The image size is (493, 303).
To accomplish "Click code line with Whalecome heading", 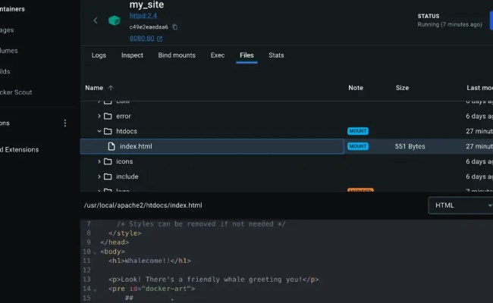I will [149, 261].
